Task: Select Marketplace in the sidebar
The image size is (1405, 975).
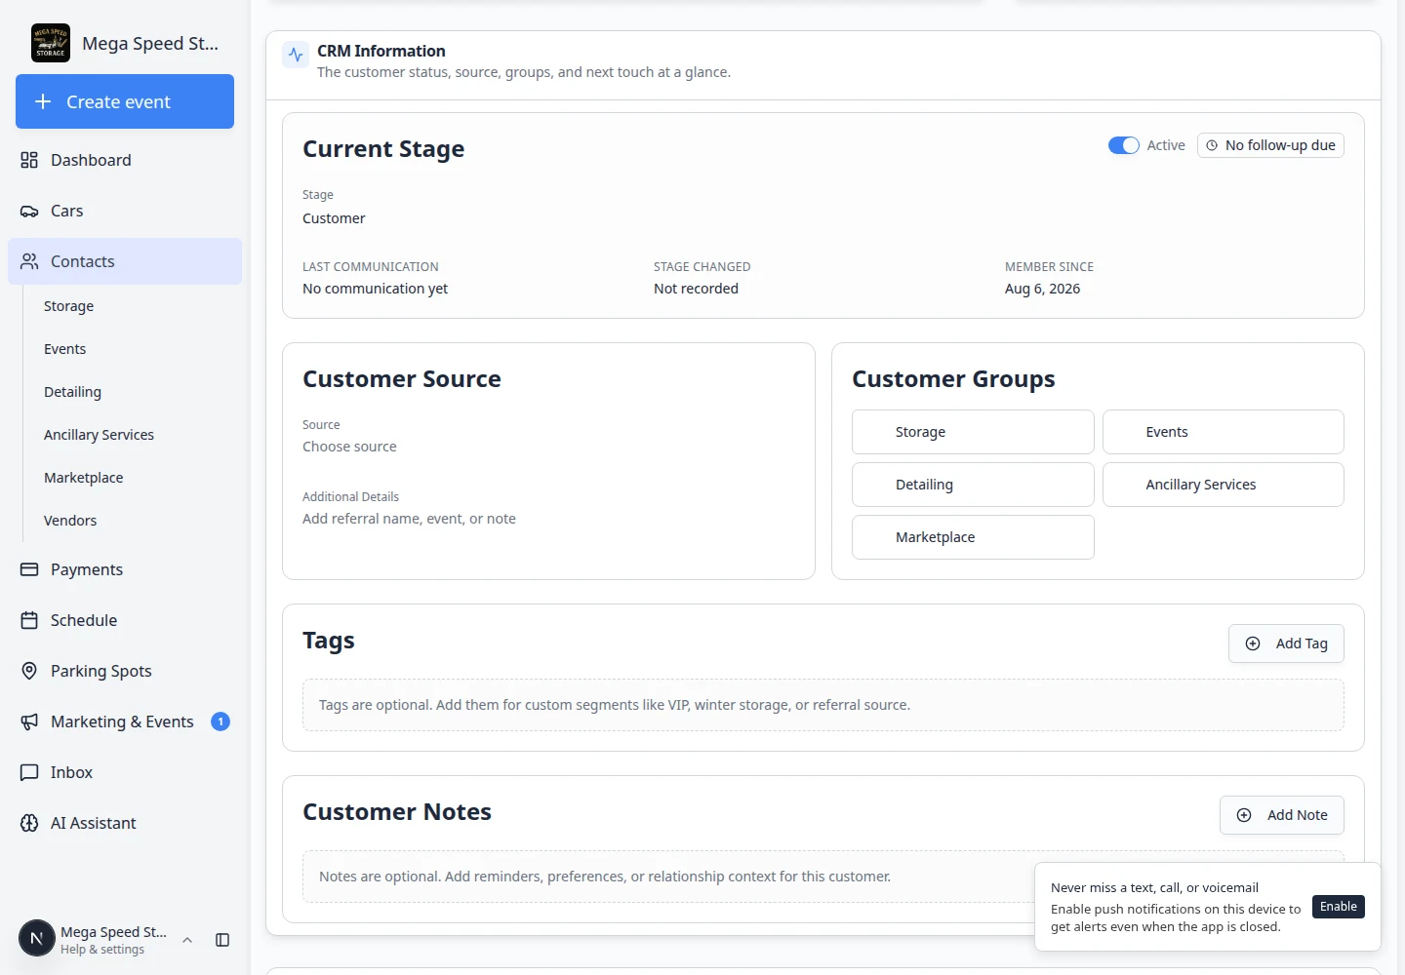Action: (83, 478)
